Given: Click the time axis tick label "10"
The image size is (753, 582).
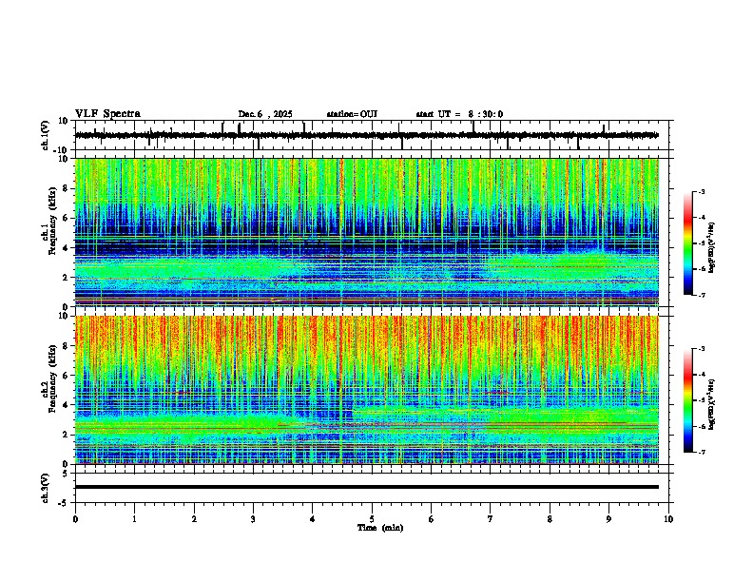Looking at the screenshot, I should click(x=668, y=519).
